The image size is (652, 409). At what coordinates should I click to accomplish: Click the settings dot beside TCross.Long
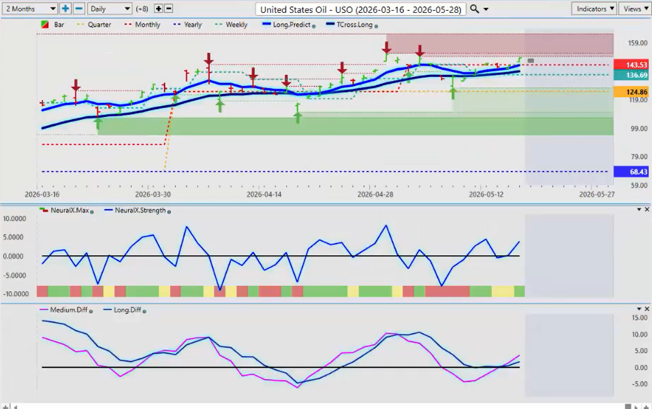pos(376,26)
